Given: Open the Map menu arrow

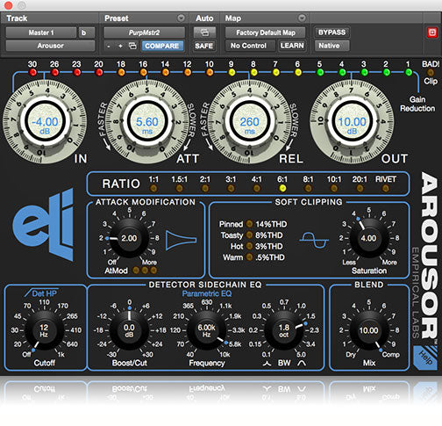Looking at the screenshot, I should pos(302,18).
